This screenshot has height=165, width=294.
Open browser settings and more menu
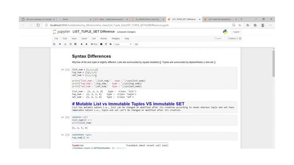270,25
